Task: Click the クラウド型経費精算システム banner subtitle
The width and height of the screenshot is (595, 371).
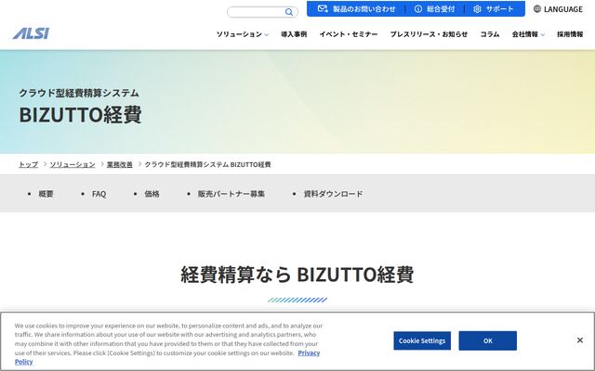Action: [x=79, y=93]
